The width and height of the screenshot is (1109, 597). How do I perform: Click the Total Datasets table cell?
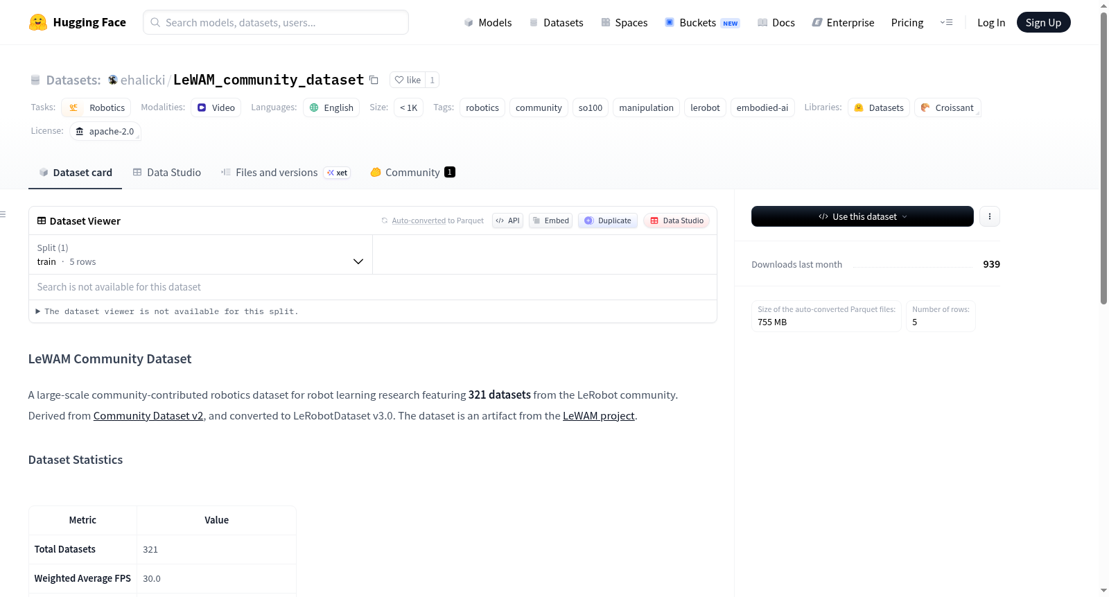click(x=82, y=549)
